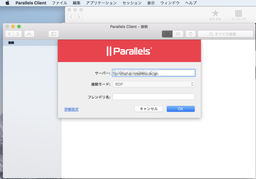Zoom the Parallels Client window with green button
The width and height of the screenshot is (256, 179).
point(19,27)
